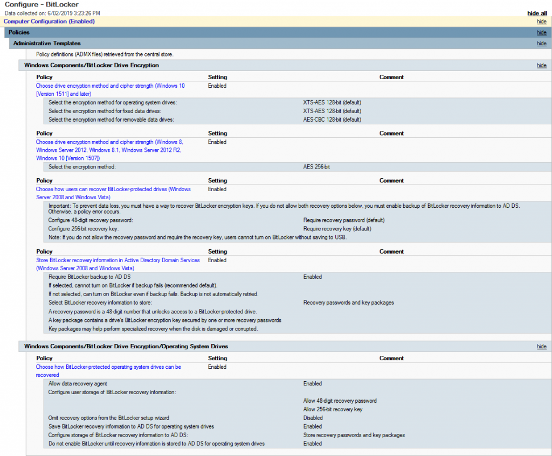This screenshot has height=456, width=552.
Task: Click 'Select the encryption method for removable data drives'
Action: tap(111, 120)
